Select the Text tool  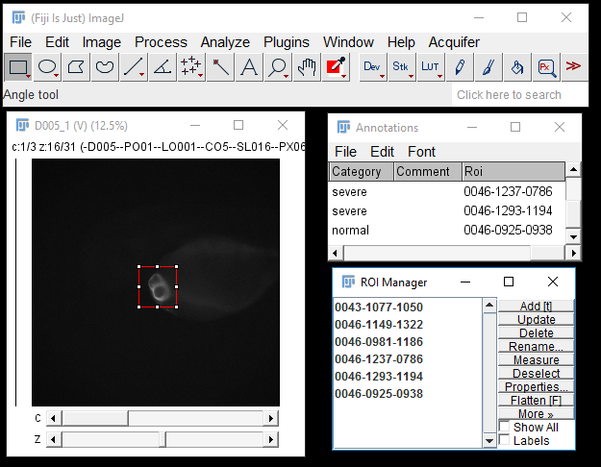click(x=249, y=67)
